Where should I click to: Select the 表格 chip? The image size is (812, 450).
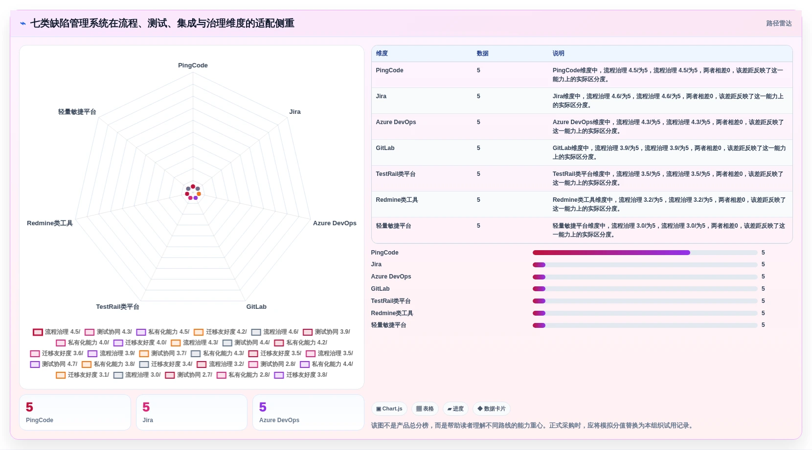click(425, 408)
